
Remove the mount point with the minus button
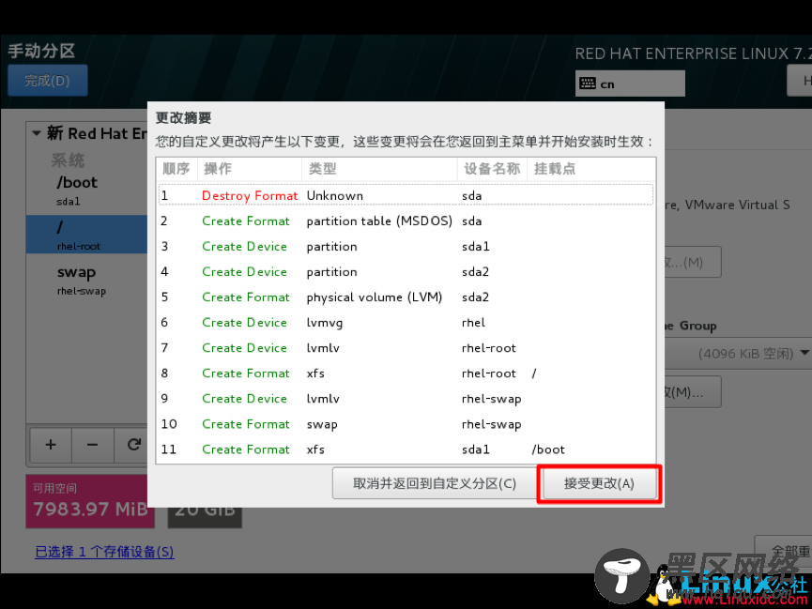click(93, 445)
